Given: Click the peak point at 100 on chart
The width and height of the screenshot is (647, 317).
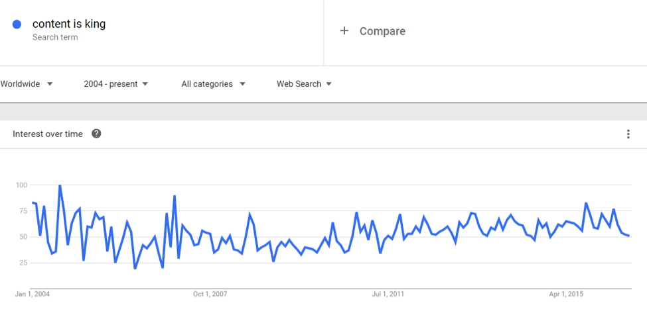Looking at the screenshot, I should coord(60,186).
